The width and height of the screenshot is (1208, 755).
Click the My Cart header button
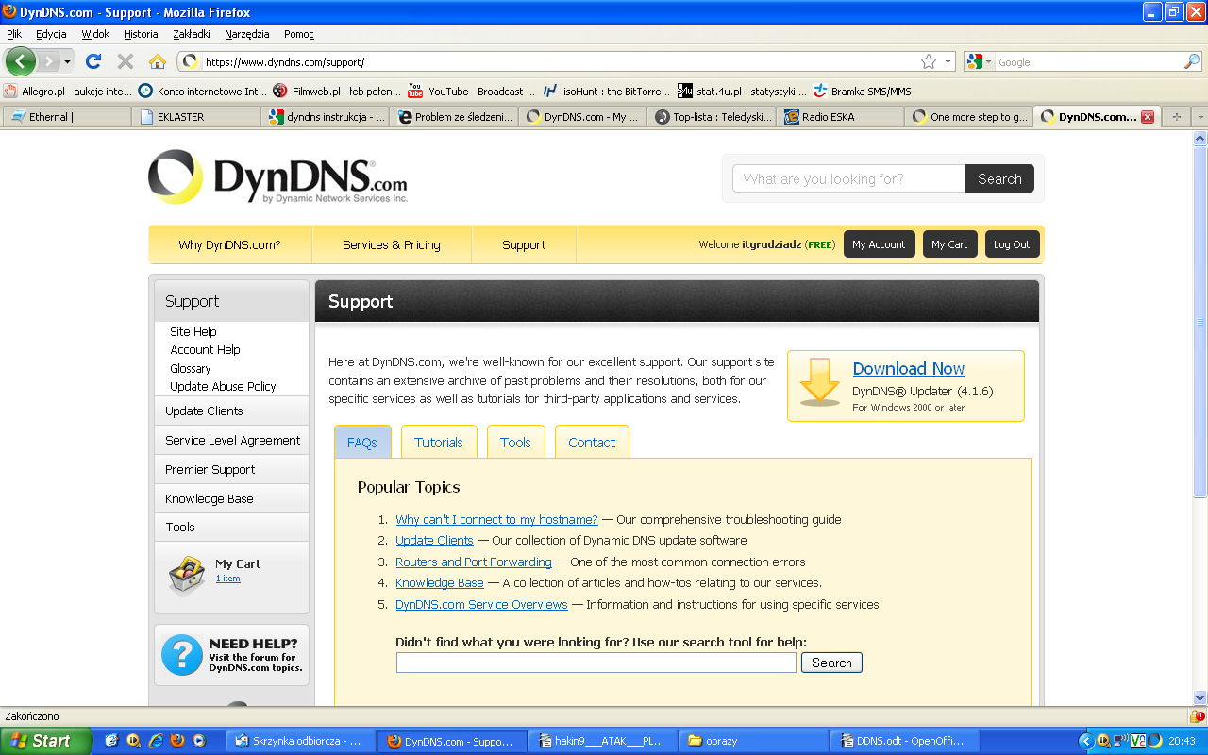pos(949,244)
